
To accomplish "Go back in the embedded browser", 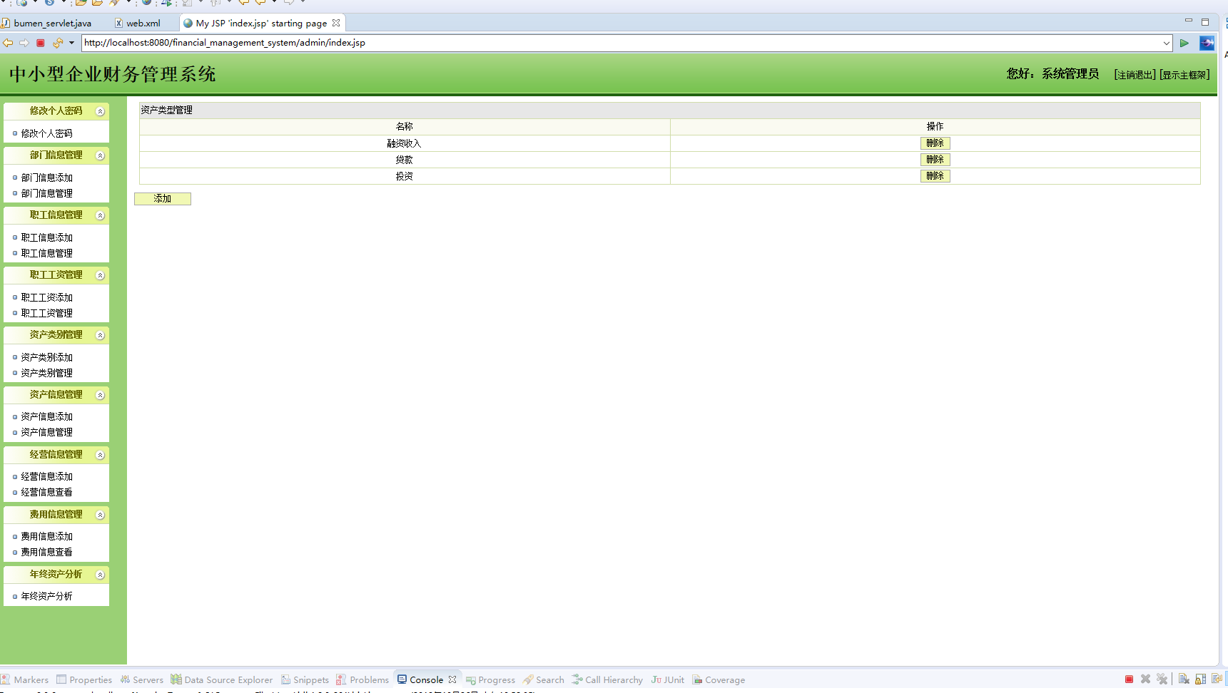I will coord(8,43).
